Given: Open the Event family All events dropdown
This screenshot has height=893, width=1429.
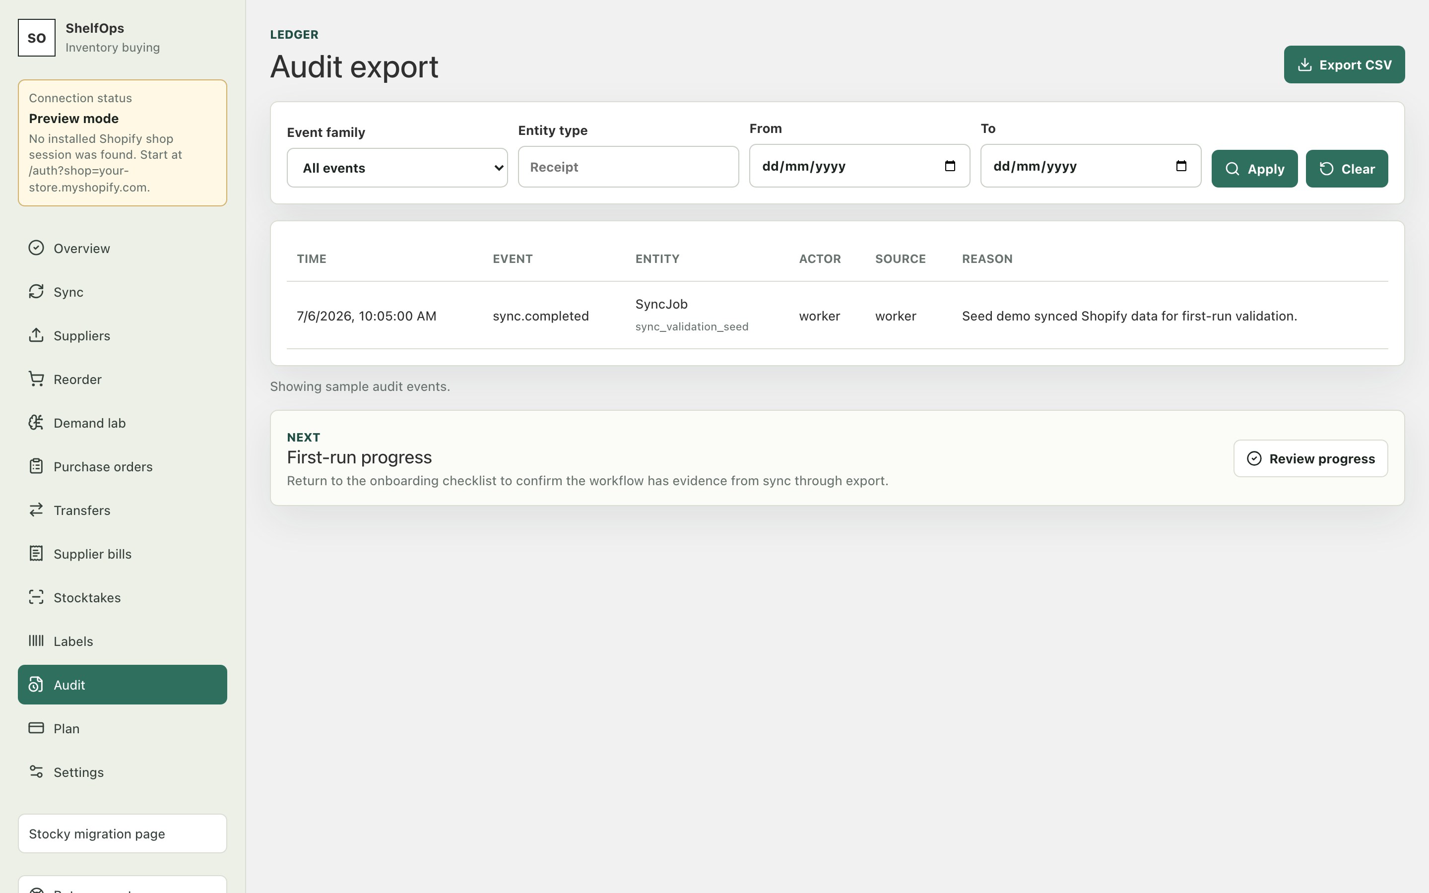Looking at the screenshot, I should click(397, 168).
